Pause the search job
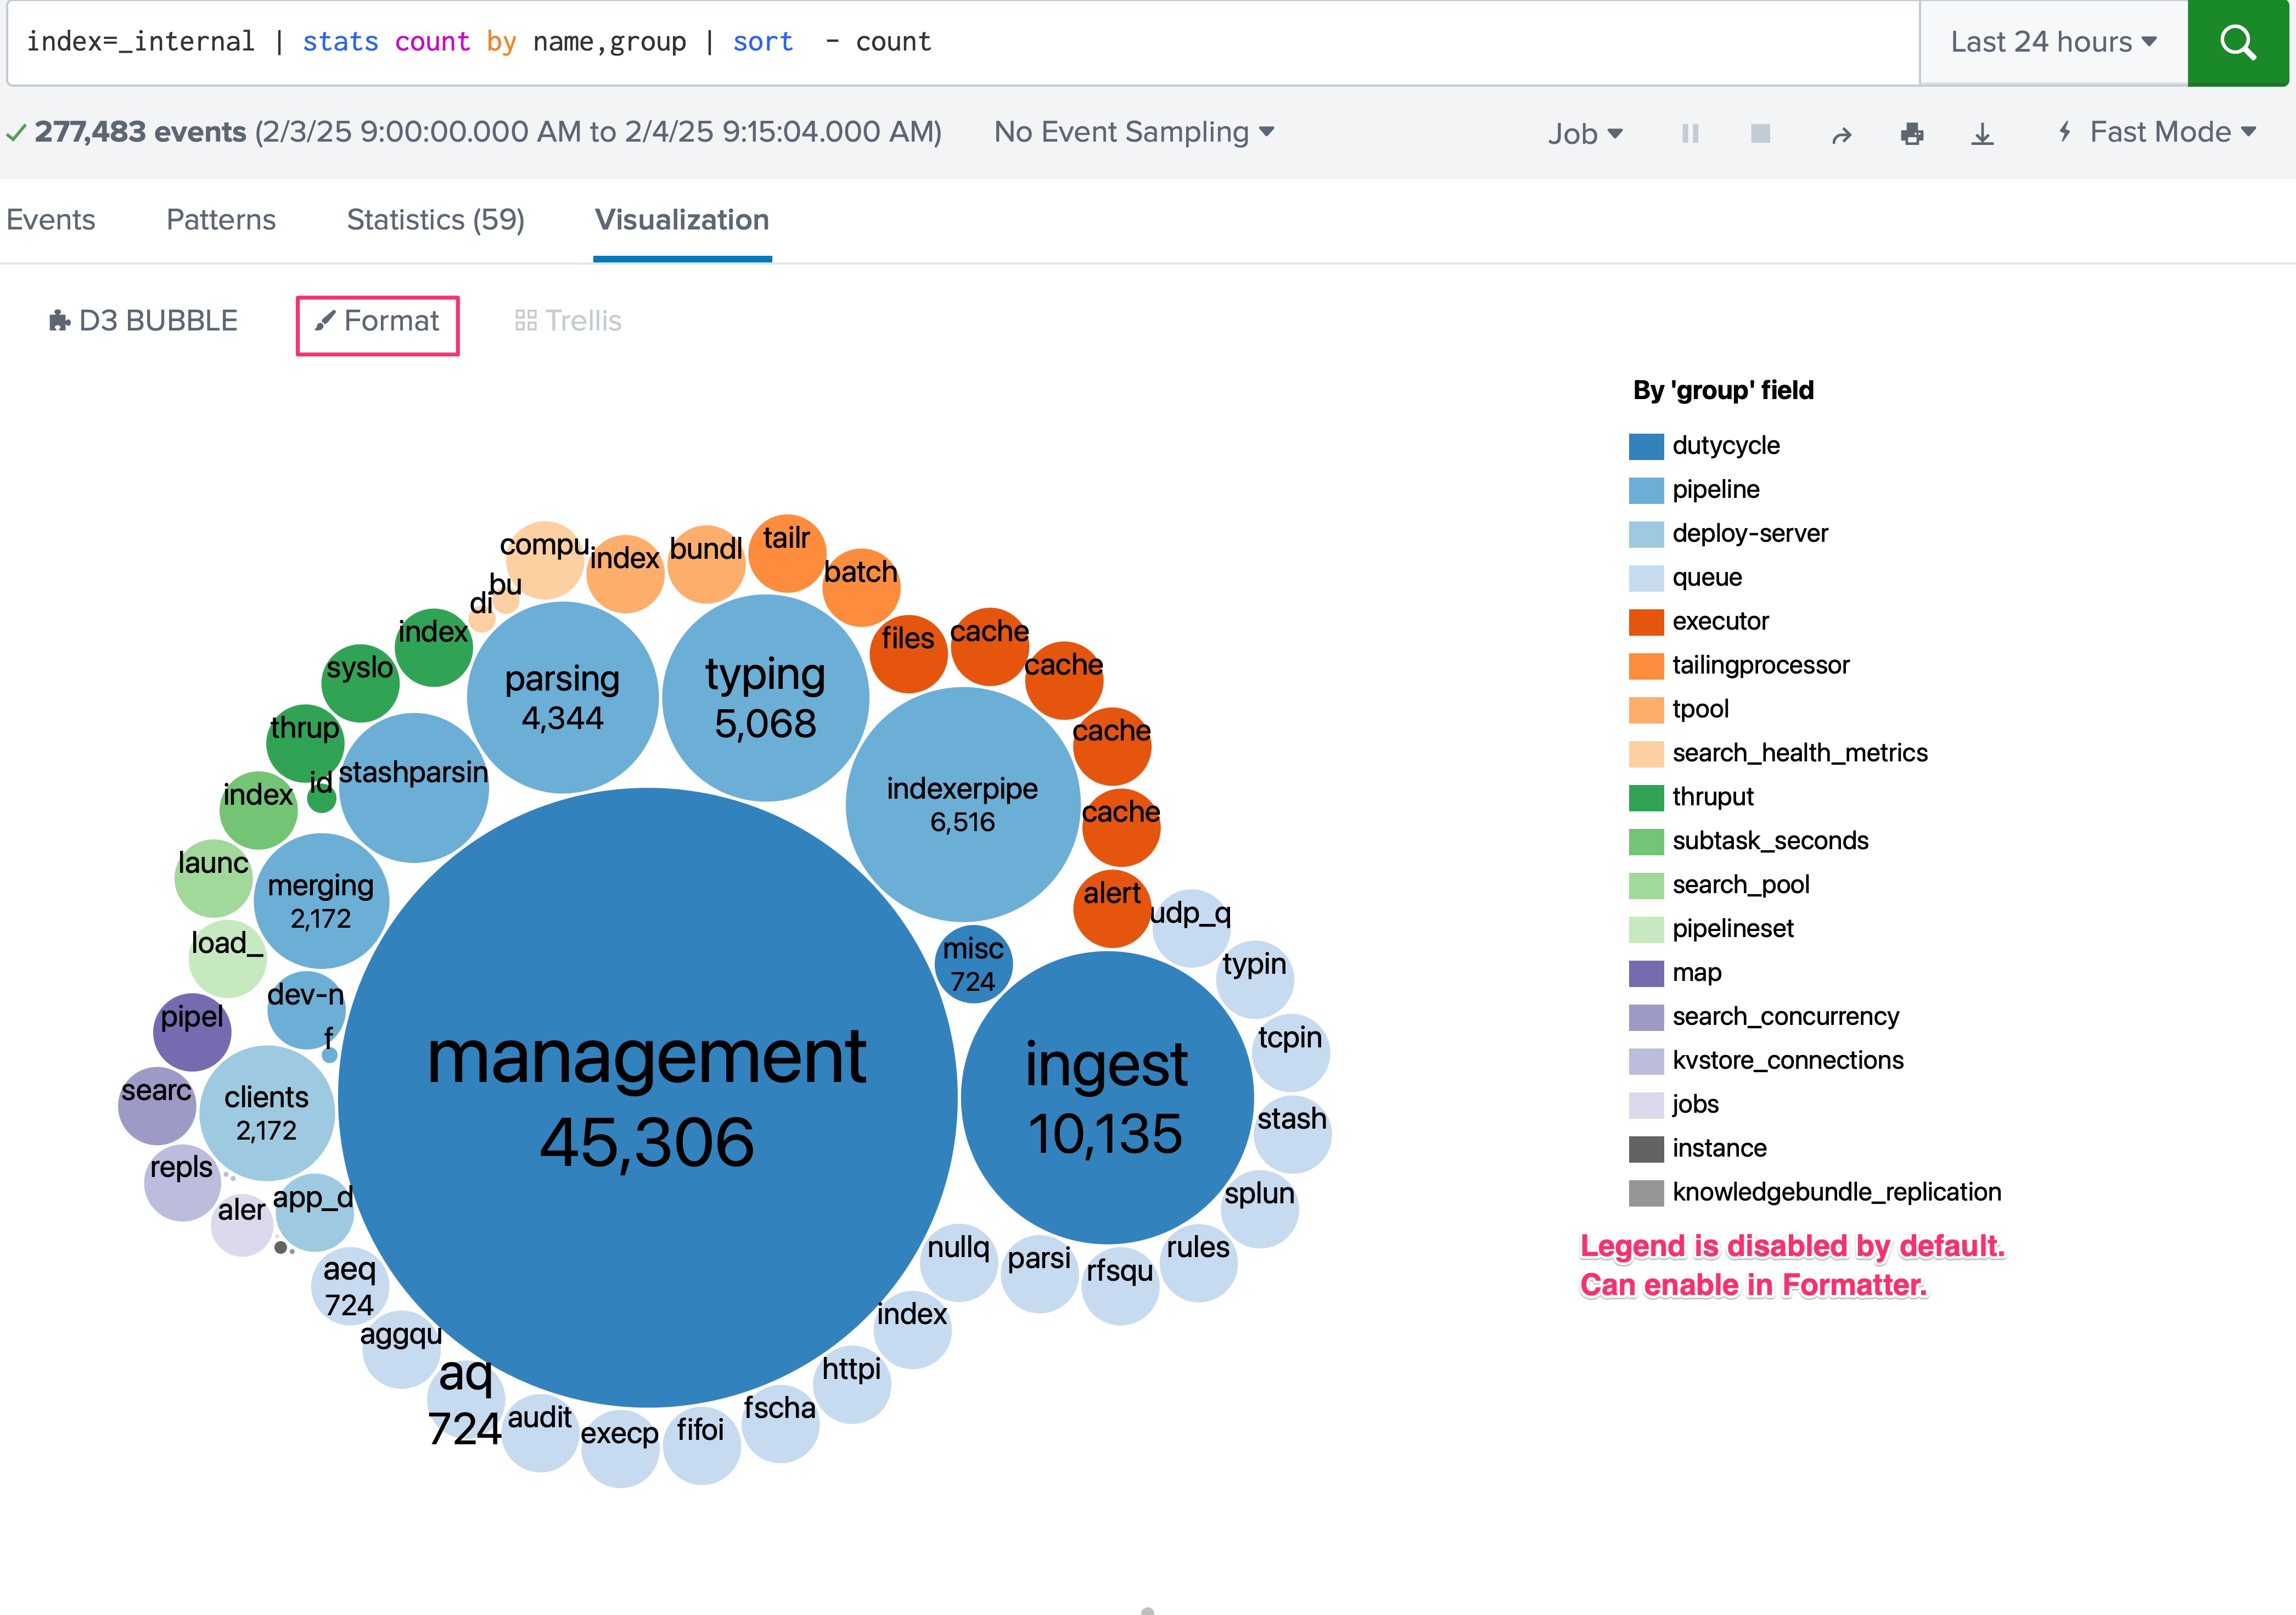 [x=1690, y=133]
